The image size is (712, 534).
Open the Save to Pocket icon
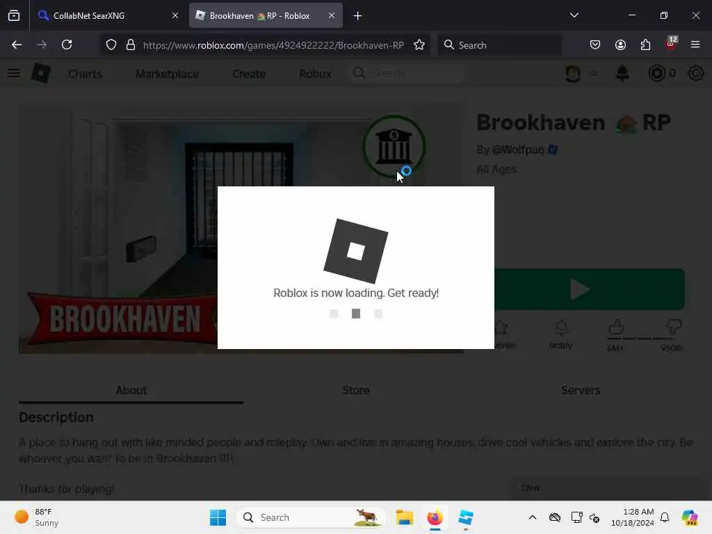(x=595, y=44)
